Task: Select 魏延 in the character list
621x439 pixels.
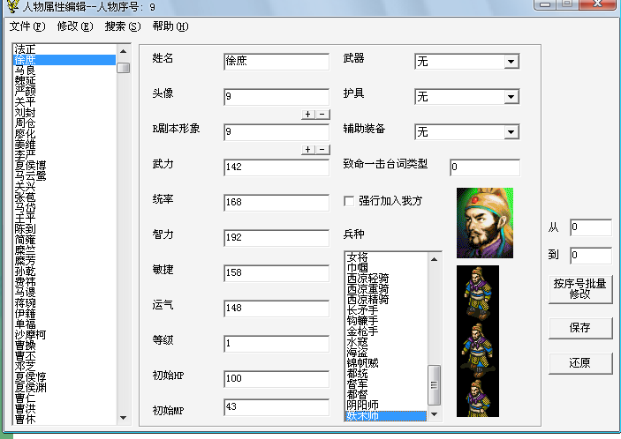Action: 25,79
